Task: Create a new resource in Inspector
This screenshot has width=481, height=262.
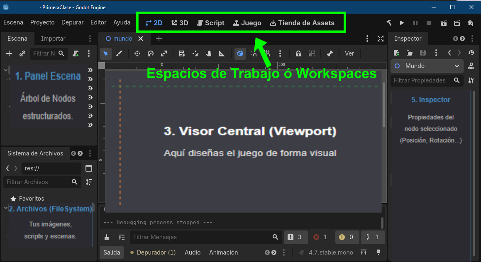Action: [396, 53]
